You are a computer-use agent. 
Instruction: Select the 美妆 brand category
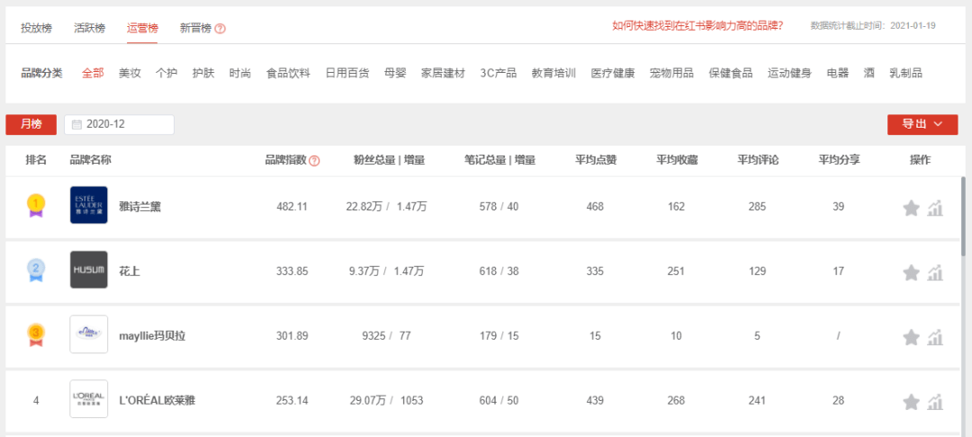(x=130, y=73)
